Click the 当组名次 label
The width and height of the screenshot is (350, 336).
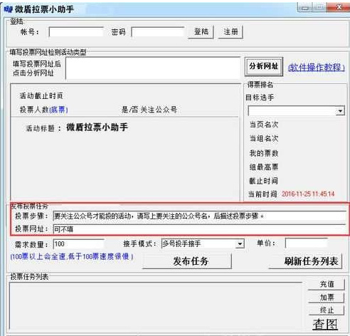(x=263, y=138)
